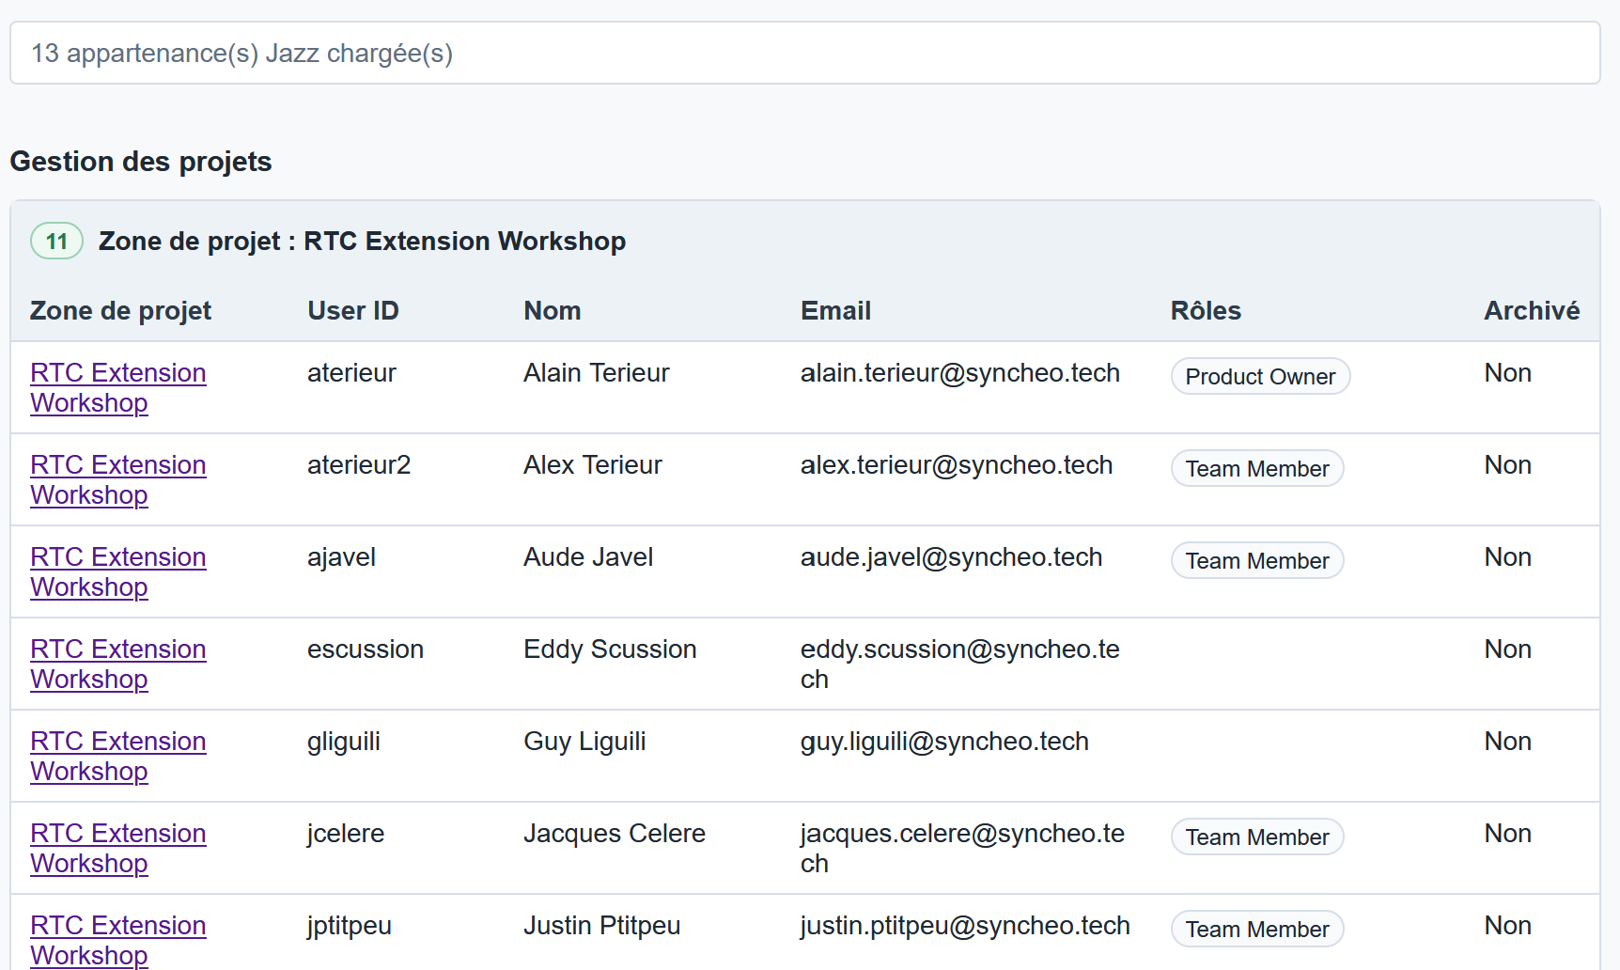Image resolution: width=1620 pixels, height=970 pixels.
Task: Click the green 11 count badge
Action: click(x=57, y=241)
